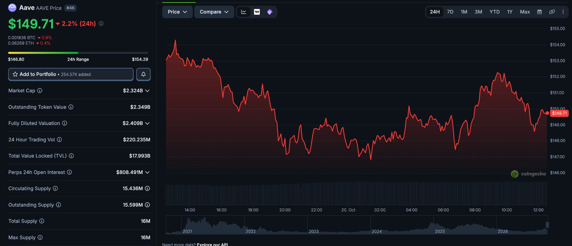Show the YTD chart range

tap(494, 12)
